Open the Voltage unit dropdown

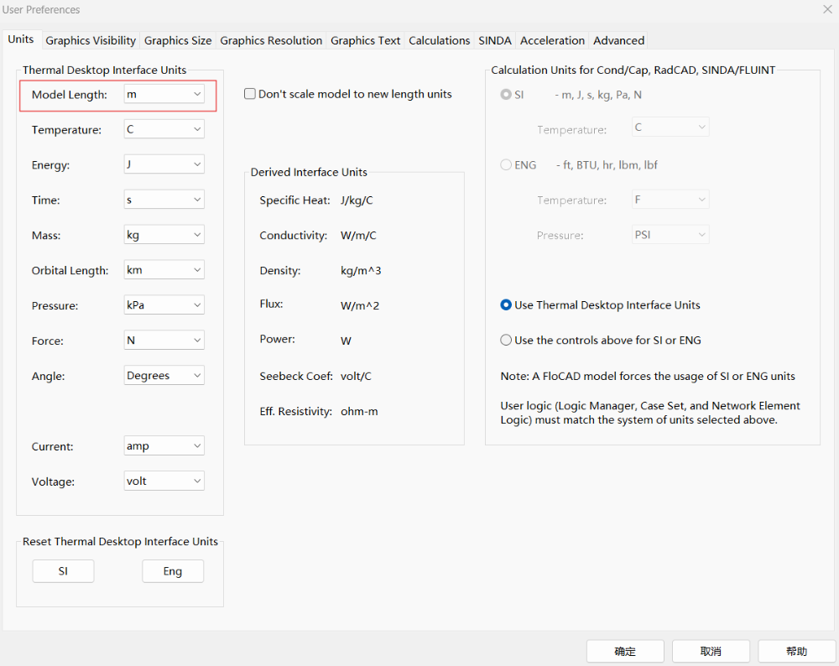tap(164, 481)
